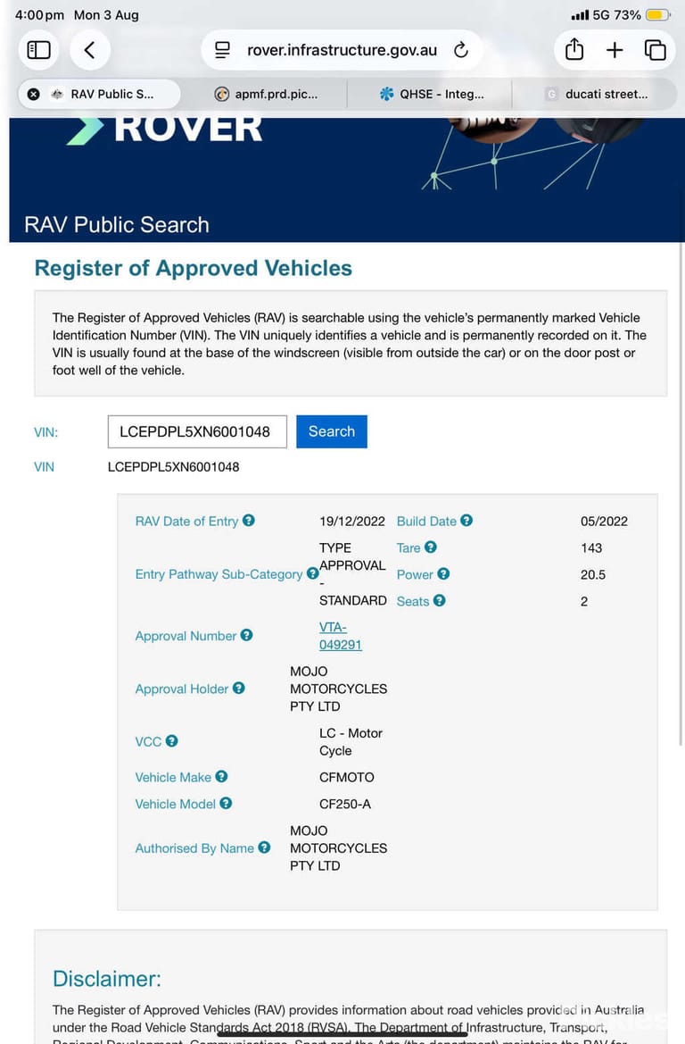This screenshot has width=685, height=1044.
Task: Click the RAV Date of Entry label
Action: (186, 522)
